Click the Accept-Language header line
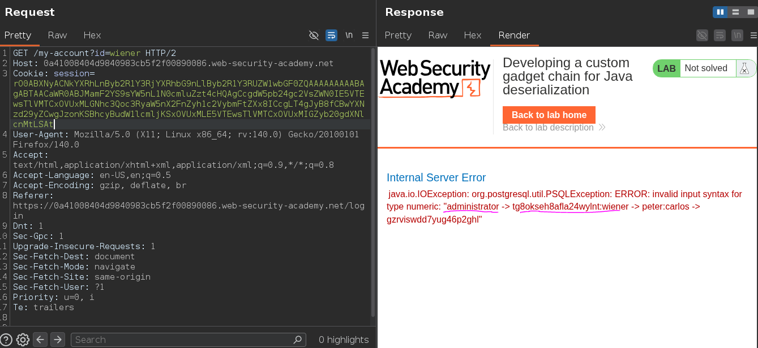The width and height of the screenshot is (758, 348). tap(92, 175)
